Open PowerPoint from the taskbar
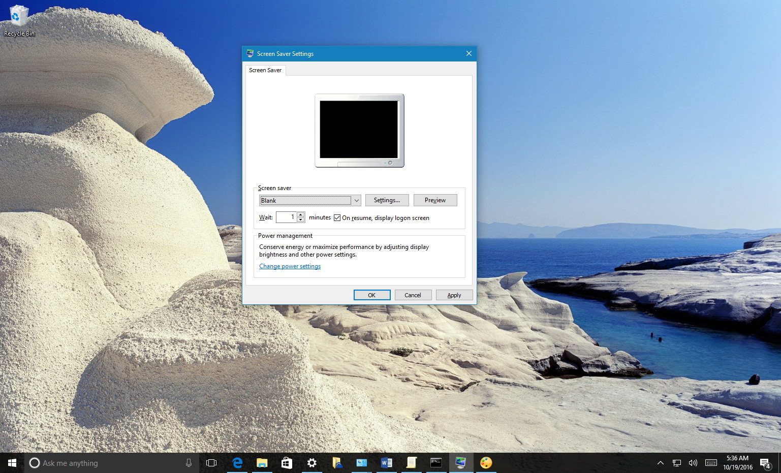 click(x=362, y=463)
